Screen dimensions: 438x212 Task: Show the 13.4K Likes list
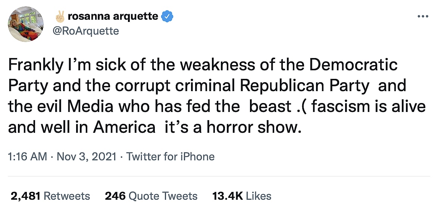point(241,196)
